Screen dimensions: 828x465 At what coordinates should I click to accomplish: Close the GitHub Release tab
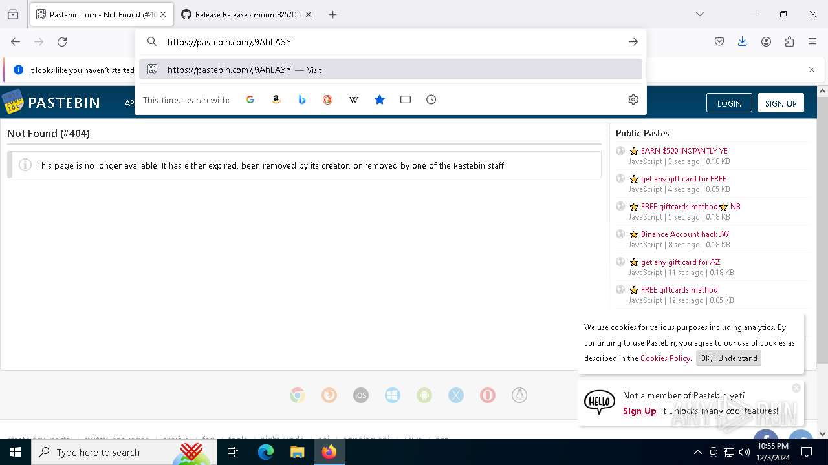pyautogui.click(x=309, y=14)
